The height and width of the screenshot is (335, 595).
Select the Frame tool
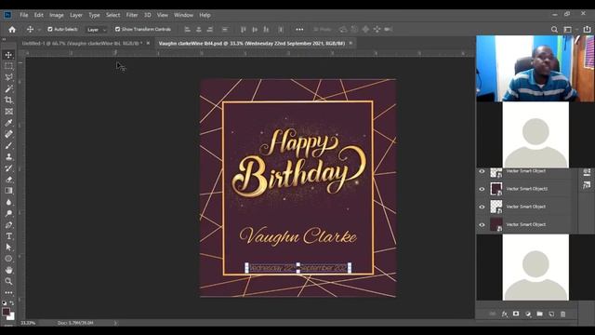[x=8, y=112]
